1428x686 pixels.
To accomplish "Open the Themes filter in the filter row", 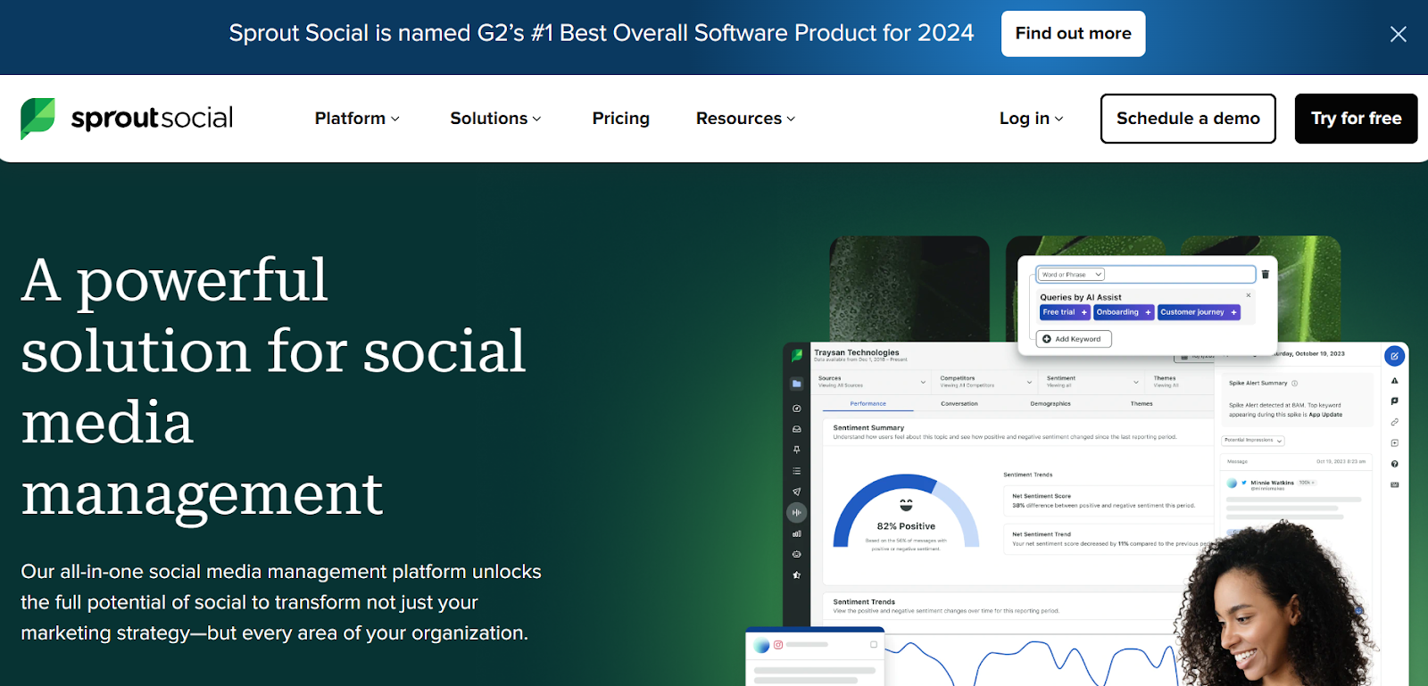I will coord(1180,382).
